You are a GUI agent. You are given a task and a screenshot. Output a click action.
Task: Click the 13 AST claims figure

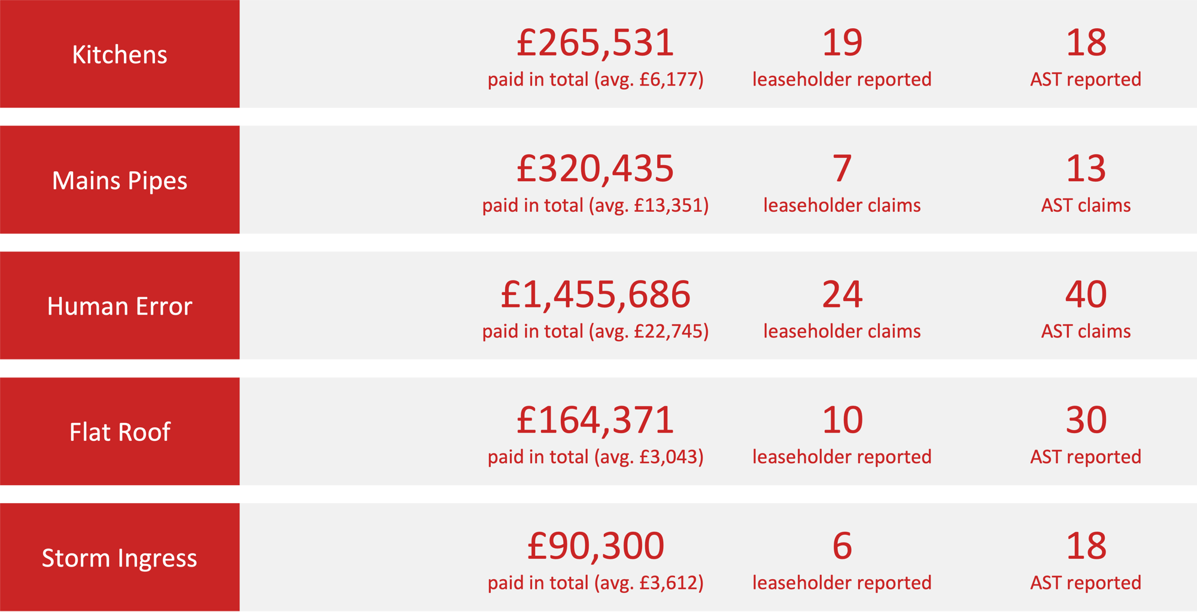(x=1086, y=182)
